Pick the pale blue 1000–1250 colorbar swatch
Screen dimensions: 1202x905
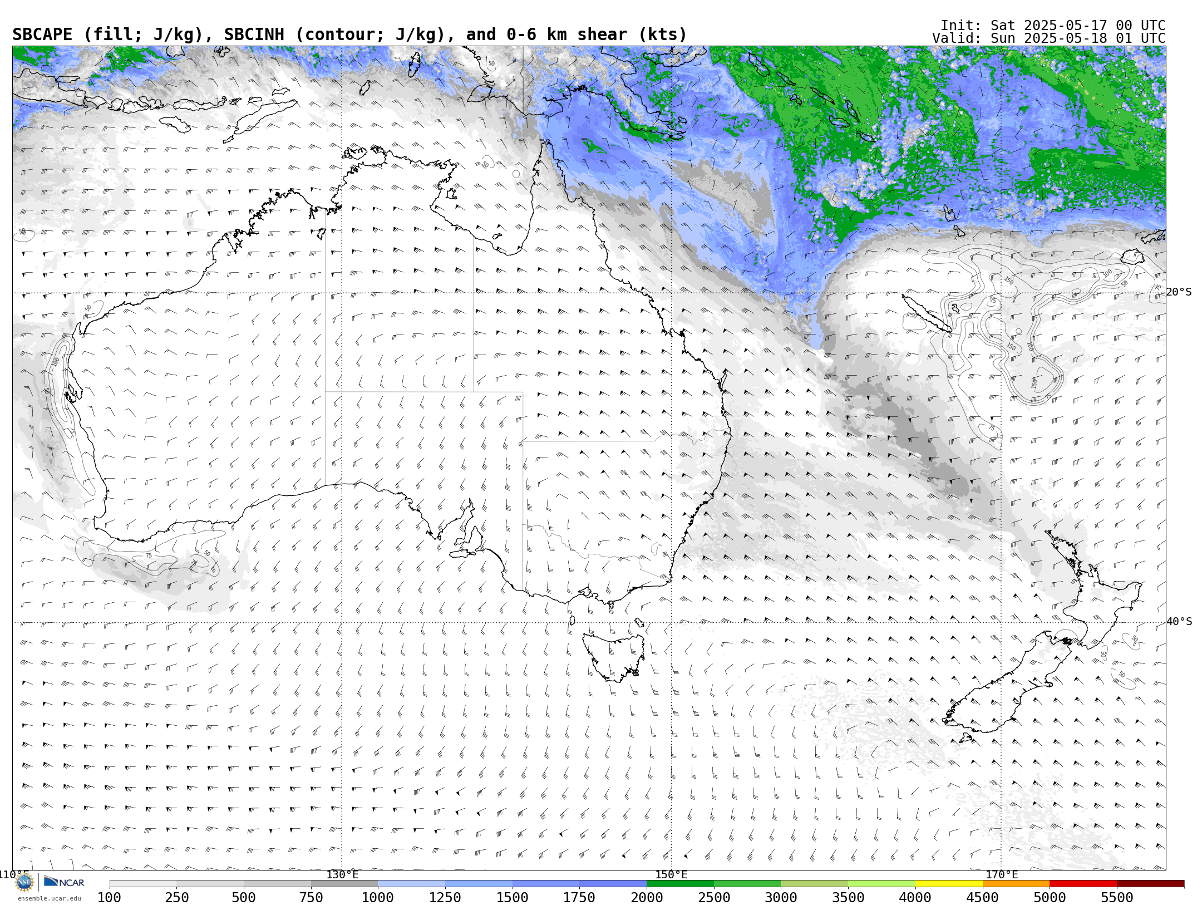[x=411, y=884]
